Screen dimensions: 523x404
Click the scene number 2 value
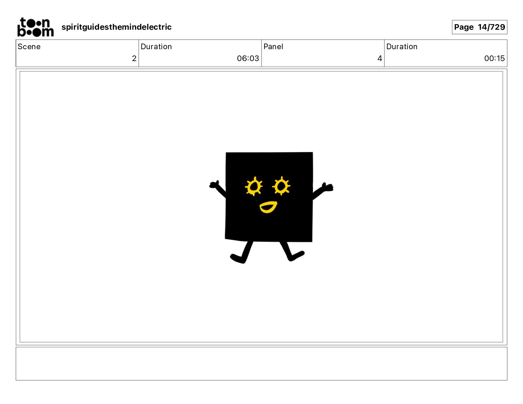pos(134,58)
